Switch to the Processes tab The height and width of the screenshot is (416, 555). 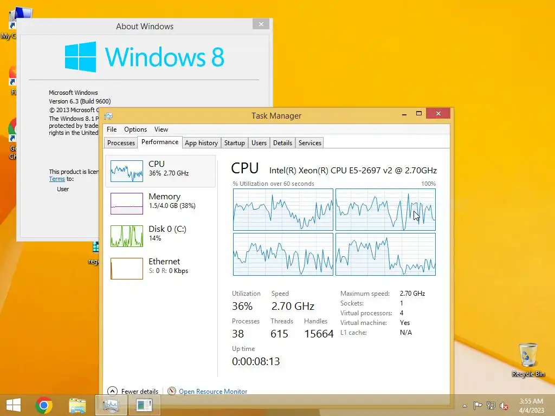(121, 143)
